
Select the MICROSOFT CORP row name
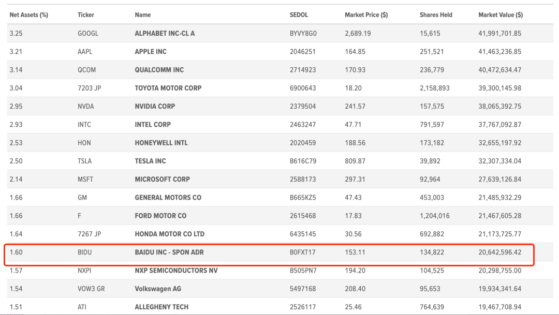coord(162,179)
